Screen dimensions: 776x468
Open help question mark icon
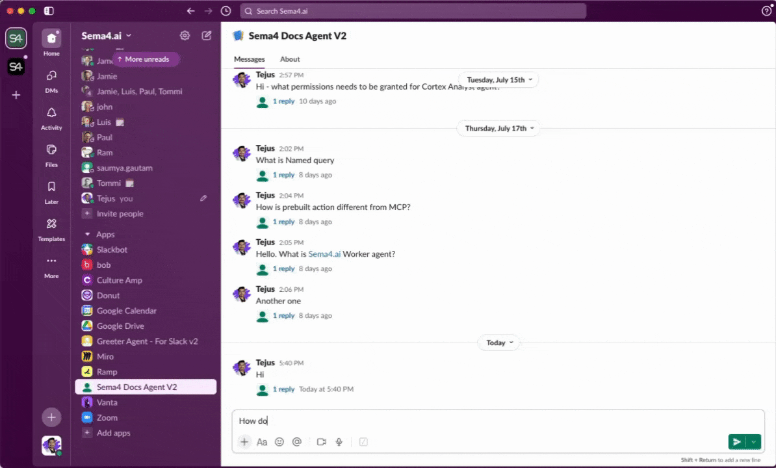[766, 11]
